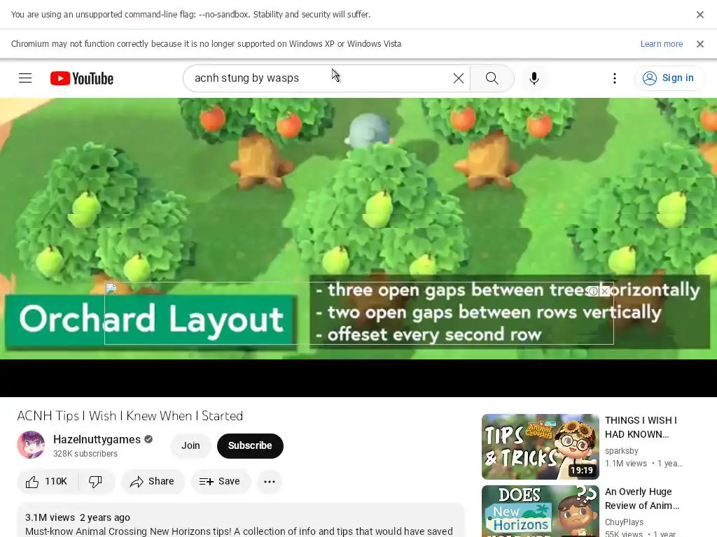The image size is (717, 537).
Task: Close the overlay ad on video
Action: pyautogui.click(x=604, y=291)
